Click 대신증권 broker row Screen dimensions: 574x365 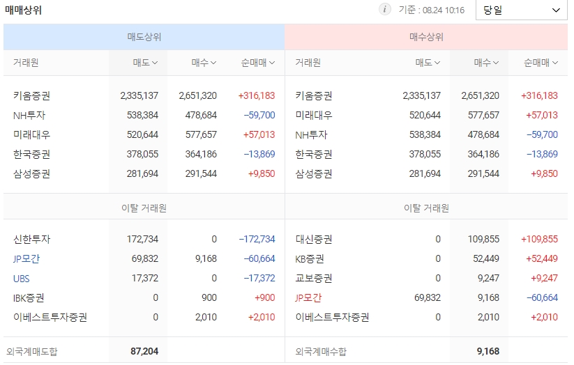pos(314,239)
